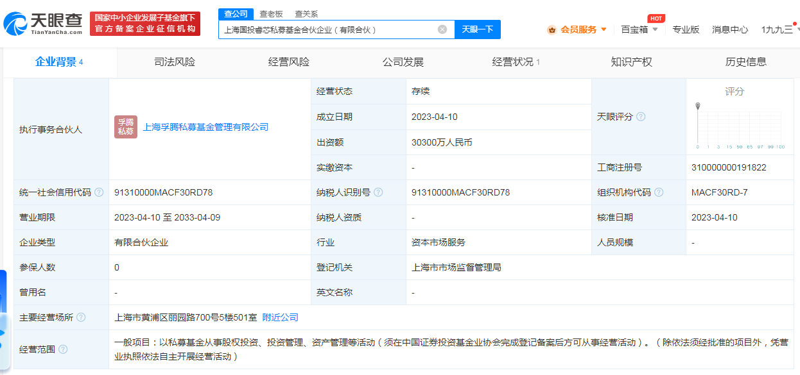The image size is (800, 375).
Task: Click the 会员服务 label
Action: tap(578, 29)
